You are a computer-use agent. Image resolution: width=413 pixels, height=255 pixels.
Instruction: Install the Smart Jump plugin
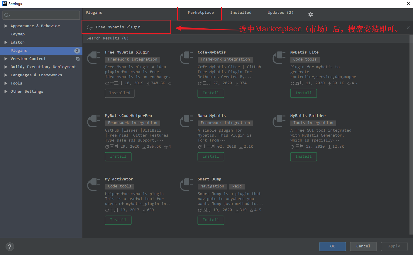(x=211, y=220)
